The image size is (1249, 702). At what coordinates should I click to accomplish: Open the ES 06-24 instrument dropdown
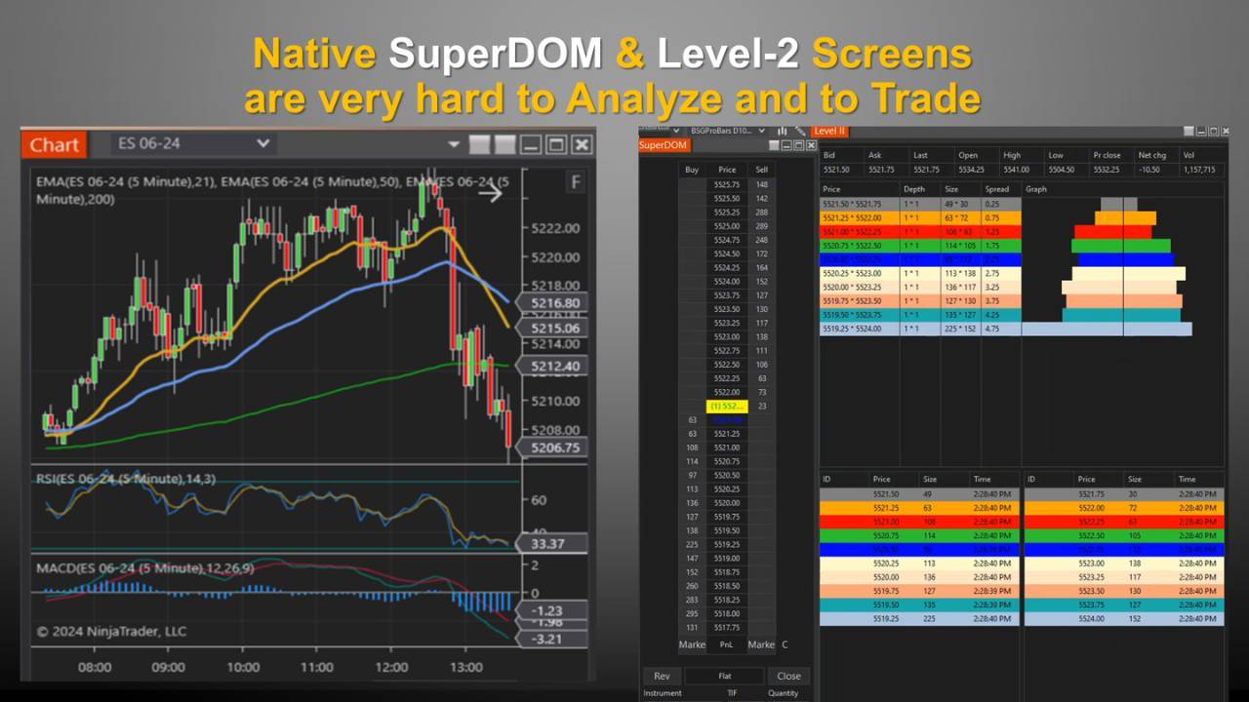[192, 143]
